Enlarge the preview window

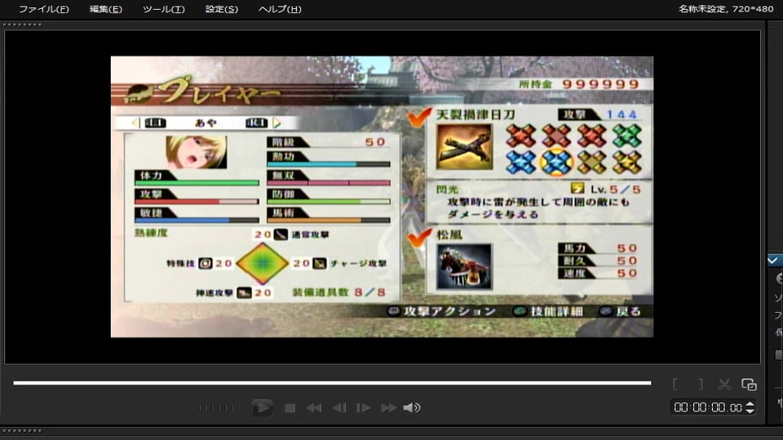click(x=749, y=384)
